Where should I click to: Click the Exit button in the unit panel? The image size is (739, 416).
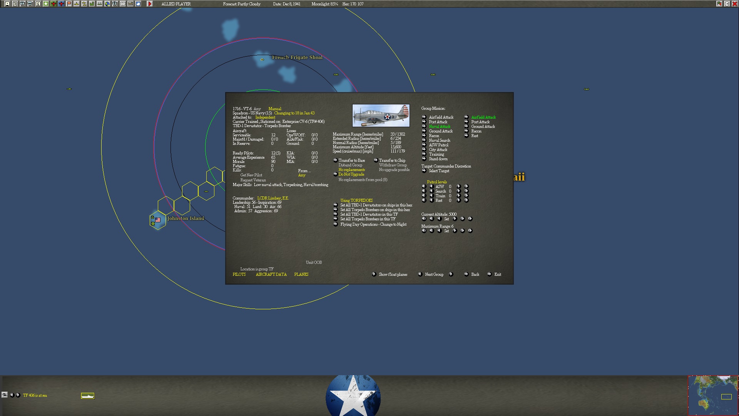497,275
